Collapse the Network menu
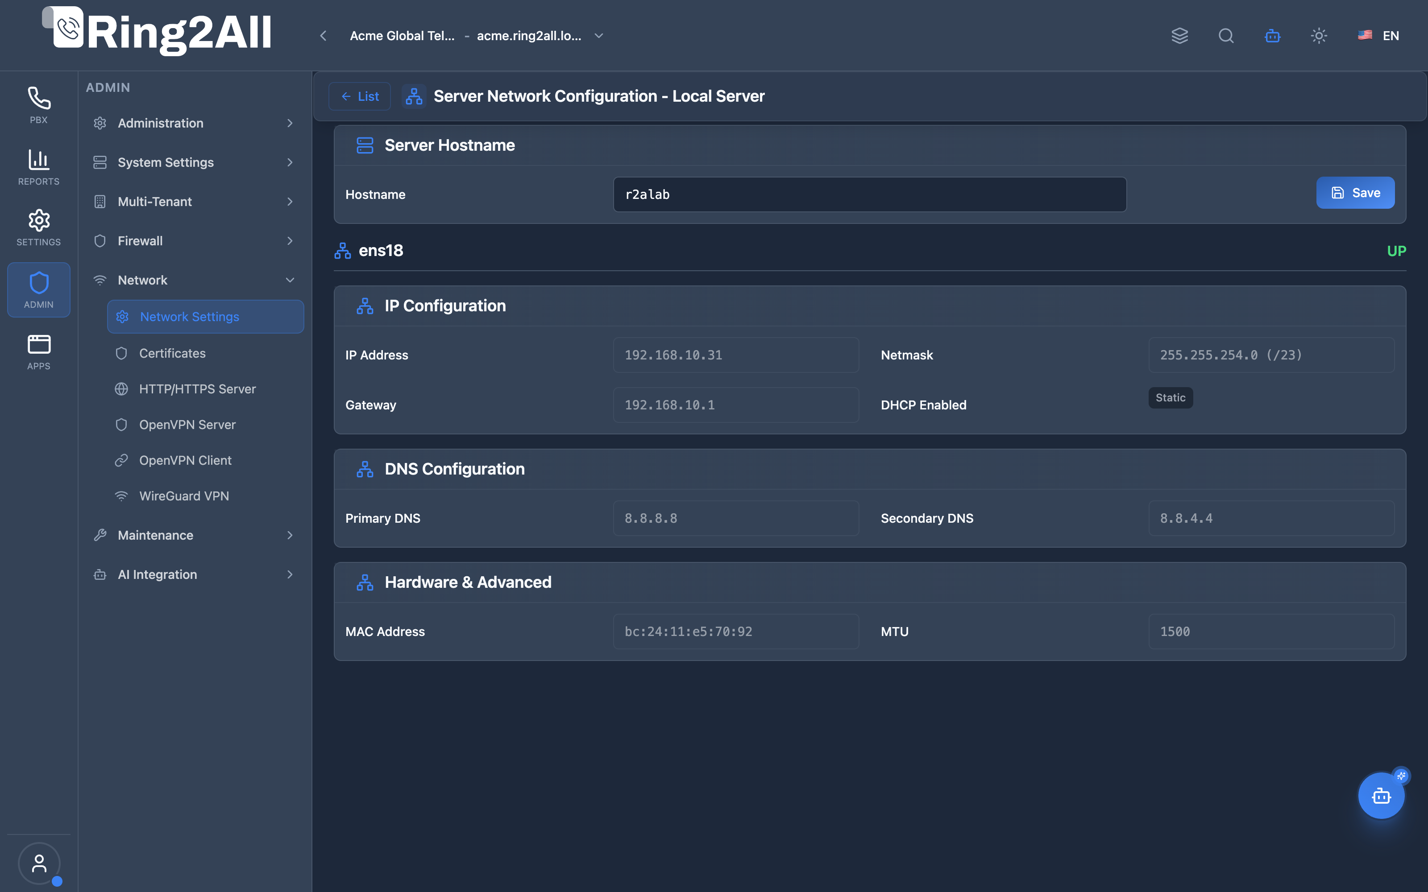 tap(194, 280)
